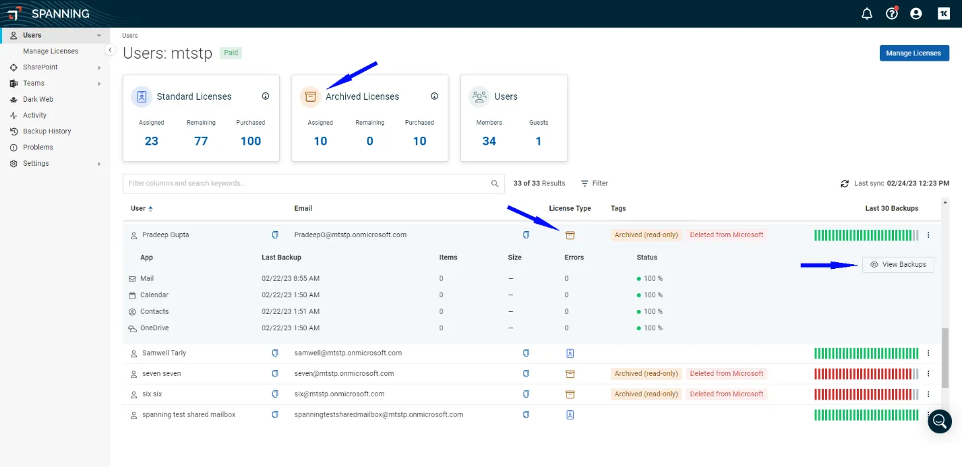Expand the SharePoint sidebar submenu
962x467 pixels.
pos(99,67)
